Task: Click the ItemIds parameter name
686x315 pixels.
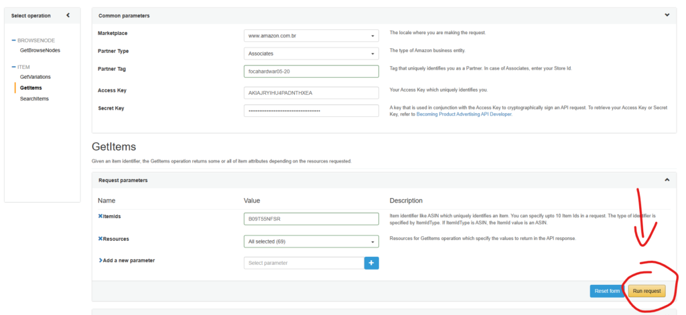Action: [x=112, y=216]
